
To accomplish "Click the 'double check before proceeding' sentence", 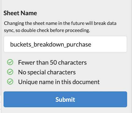I will click(x=56, y=30).
